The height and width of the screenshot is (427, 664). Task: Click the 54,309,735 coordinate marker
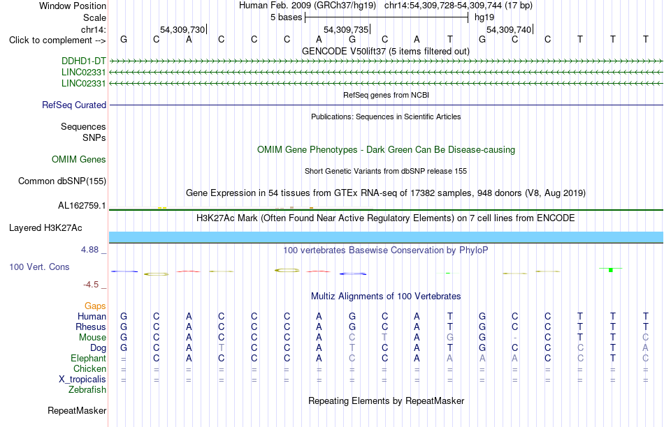point(347,29)
